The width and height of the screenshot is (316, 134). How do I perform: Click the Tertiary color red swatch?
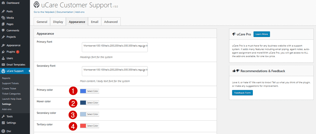pyautogui.click(x=83, y=126)
